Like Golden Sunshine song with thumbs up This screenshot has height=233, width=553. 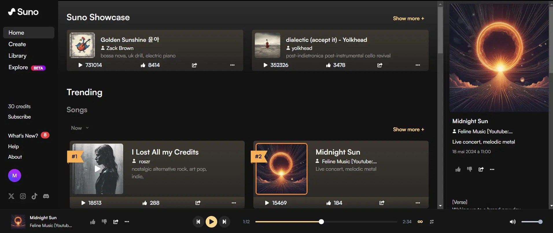tap(143, 65)
